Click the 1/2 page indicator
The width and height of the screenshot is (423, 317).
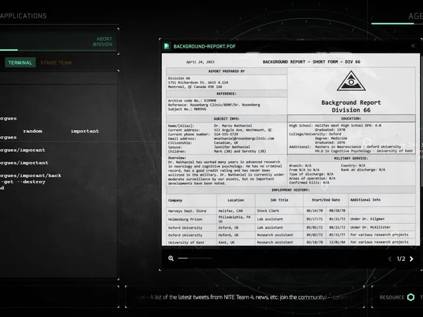[x=401, y=259]
